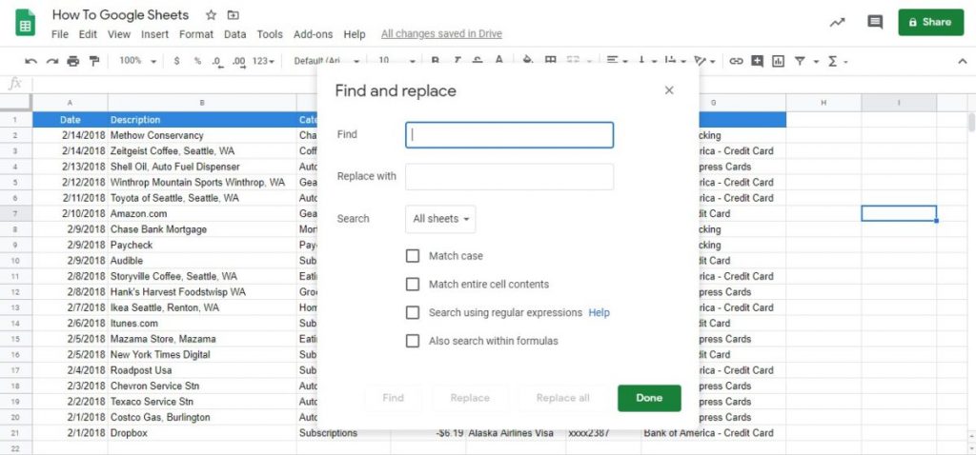Open the Format menu
Screen dimensions: 976x455
[x=196, y=34]
